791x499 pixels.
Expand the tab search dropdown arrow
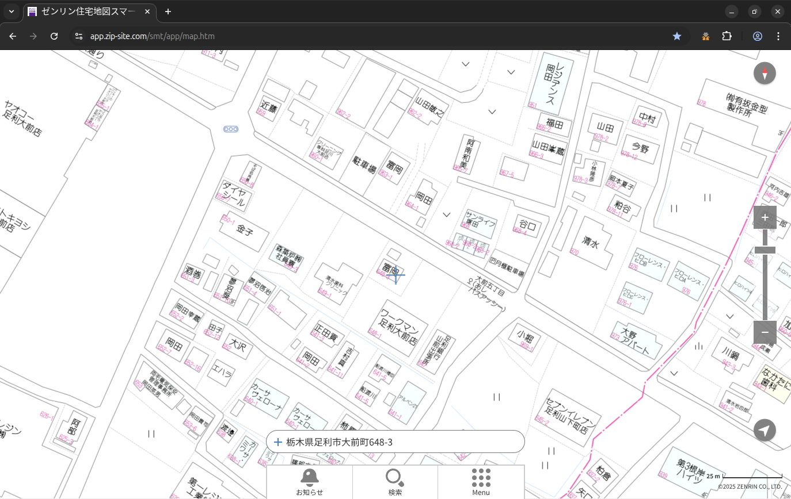[x=12, y=11]
